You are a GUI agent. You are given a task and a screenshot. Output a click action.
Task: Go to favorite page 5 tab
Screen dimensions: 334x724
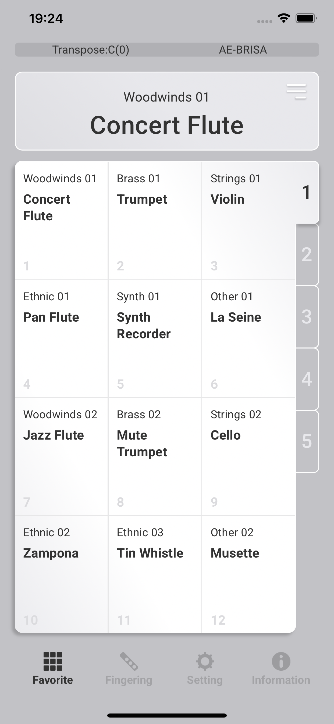point(307,441)
